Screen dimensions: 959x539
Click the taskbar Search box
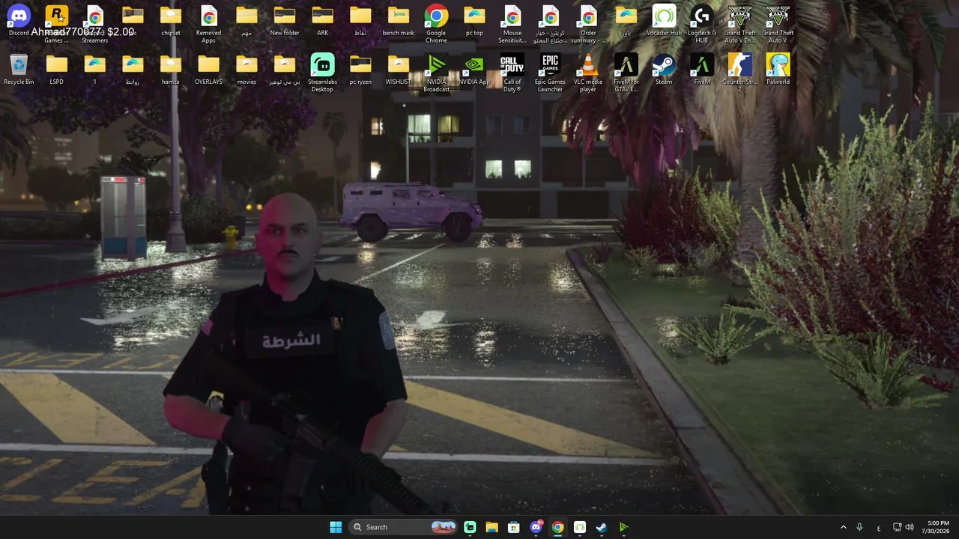(404, 527)
